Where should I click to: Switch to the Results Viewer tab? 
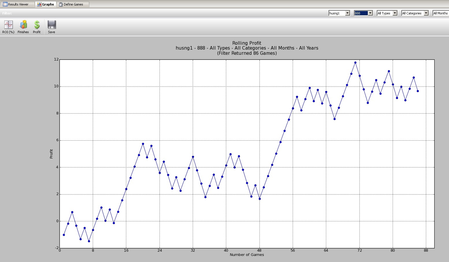click(x=18, y=4)
